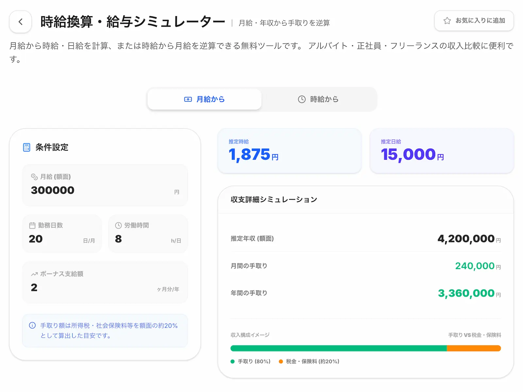Go back using the chevron back button
This screenshot has height=392, width=523.
pos(21,22)
